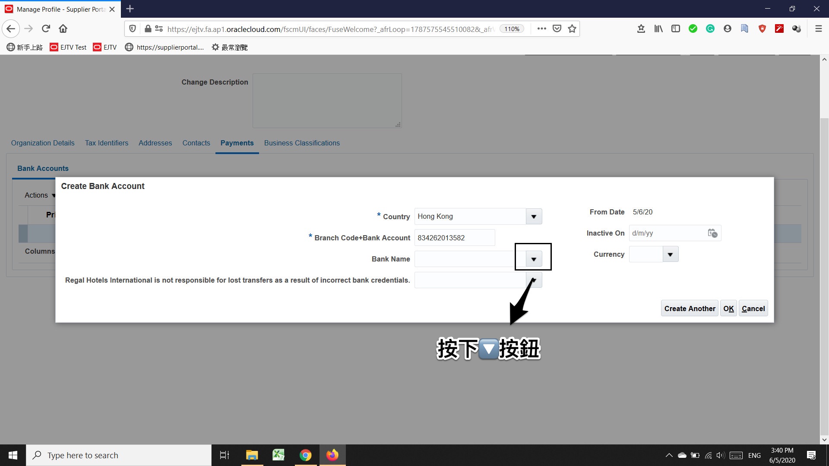Open the Grammarly extension icon

tap(710, 29)
